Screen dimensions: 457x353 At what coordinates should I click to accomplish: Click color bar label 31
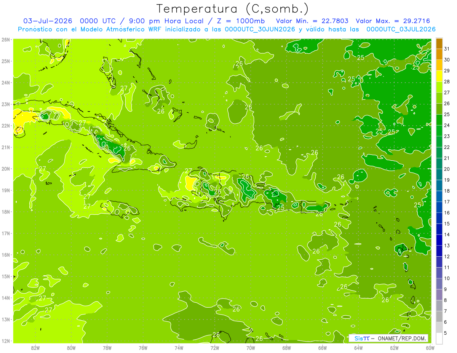click(x=447, y=49)
